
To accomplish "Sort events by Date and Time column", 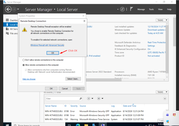I will 130,106.
